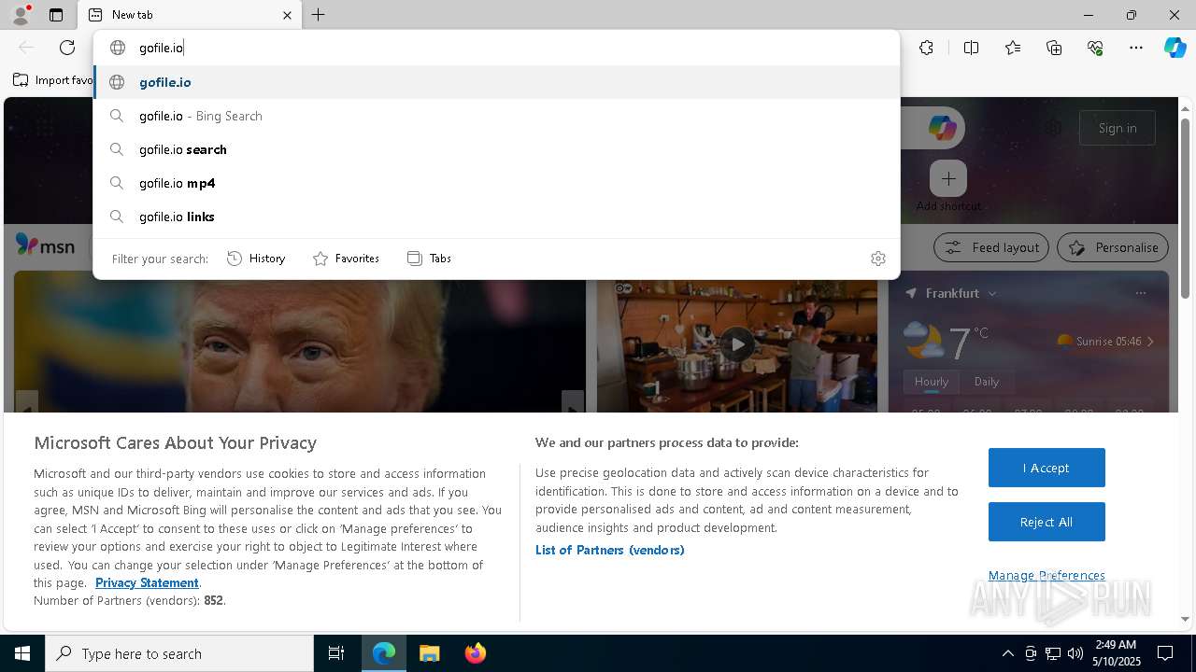Toggle split screen view
The height and width of the screenshot is (672, 1196).
coord(971,48)
